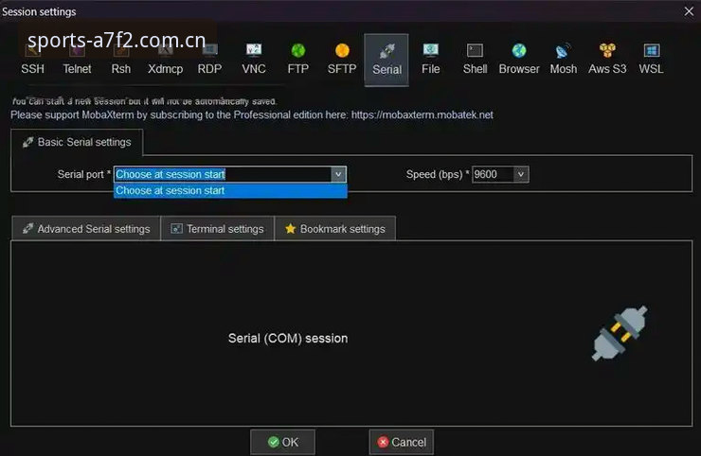Dismiss the dialog with Cancel button

pos(401,442)
